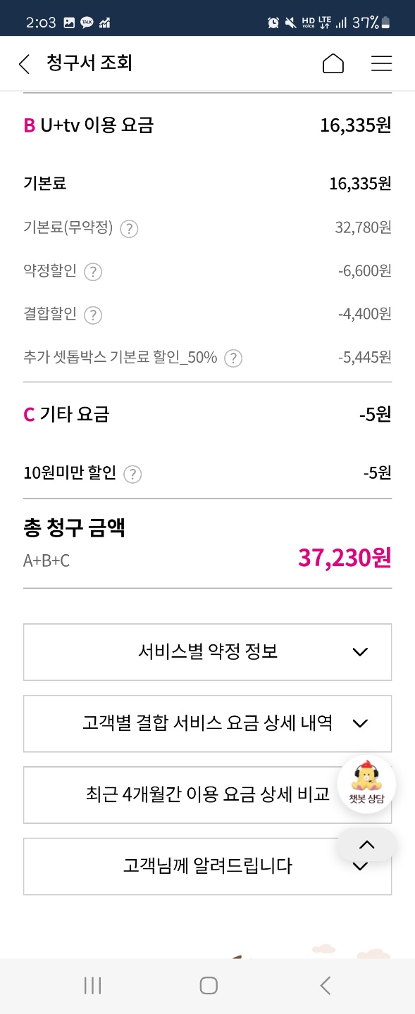Tap the back arrow beside 청구서 조회
The image size is (415, 1014).
click(x=25, y=64)
